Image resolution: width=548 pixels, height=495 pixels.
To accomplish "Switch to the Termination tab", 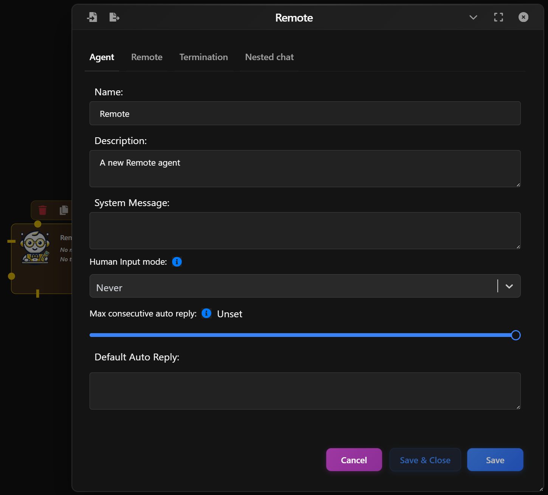I will 203,57.
